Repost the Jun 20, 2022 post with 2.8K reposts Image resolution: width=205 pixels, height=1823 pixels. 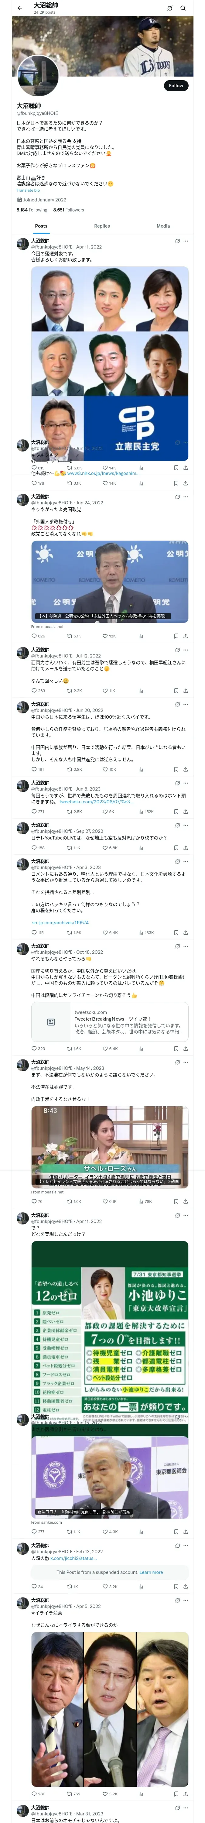(x=69, y=769)
